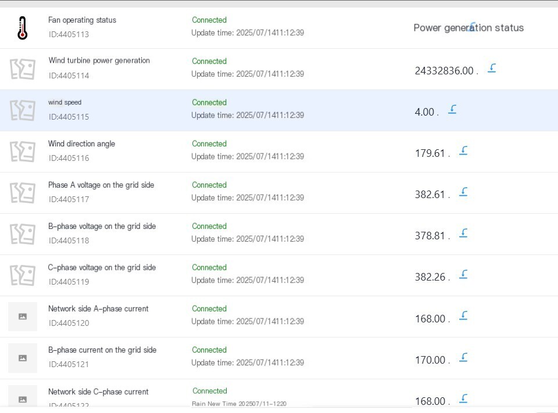
Task: Click the edit icon next to 378.81 value
Action: tap(463, 233)
